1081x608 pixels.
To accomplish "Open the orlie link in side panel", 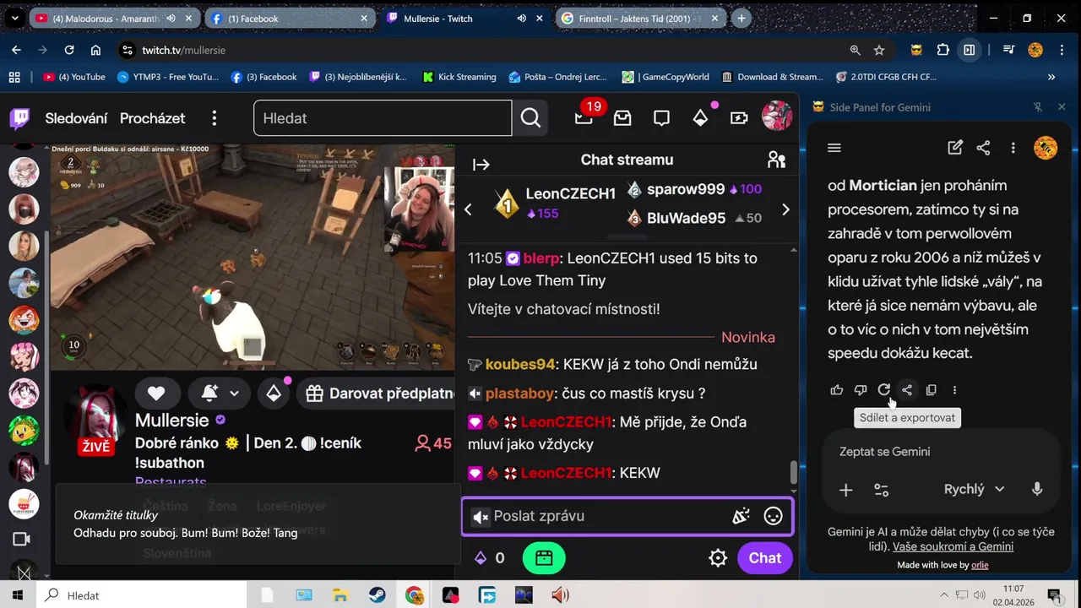I will pyautogui.click(x=980, y=565).
